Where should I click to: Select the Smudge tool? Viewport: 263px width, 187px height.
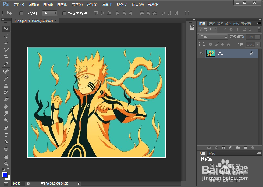click(6, 113)
